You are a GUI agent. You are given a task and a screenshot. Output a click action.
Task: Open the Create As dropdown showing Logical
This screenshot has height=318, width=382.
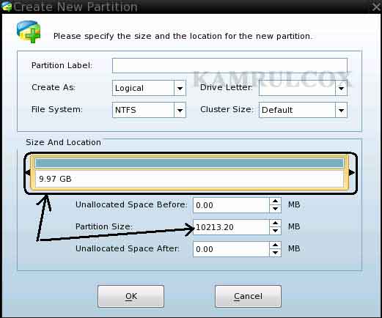point(149,88)
